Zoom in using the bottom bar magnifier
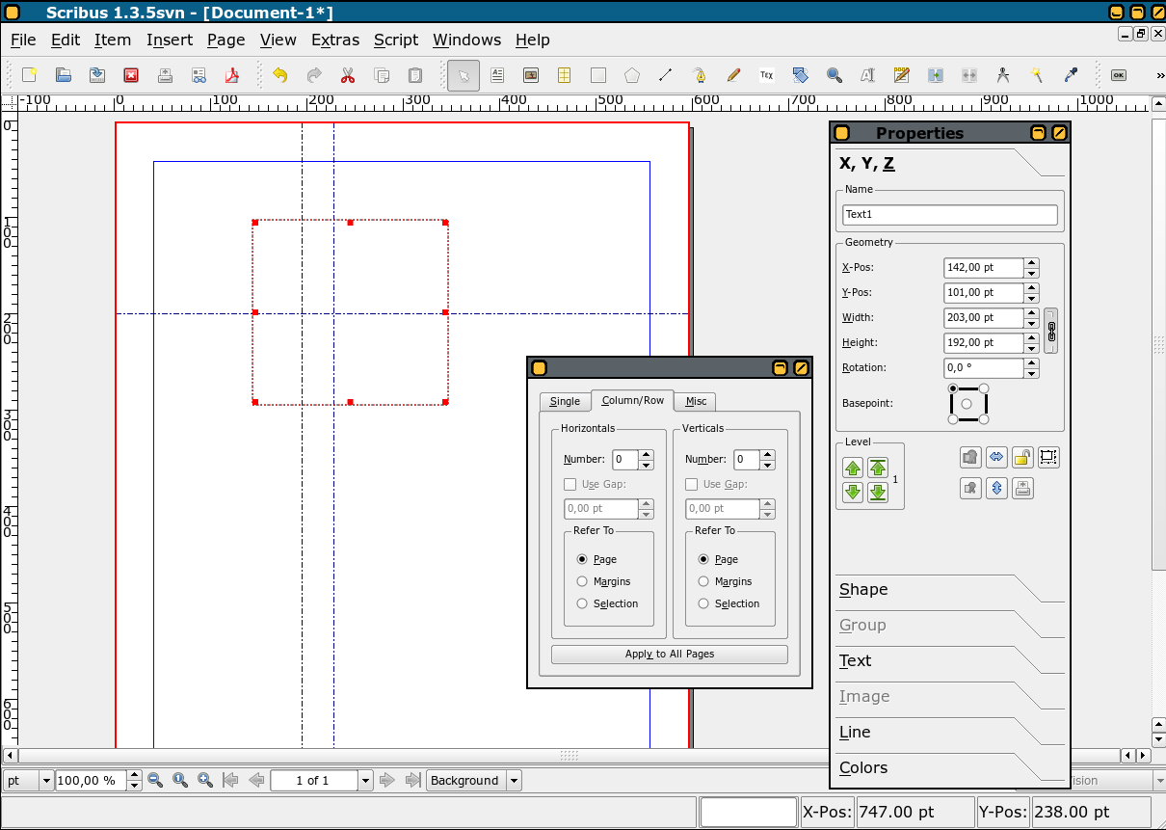 [205, 780]
